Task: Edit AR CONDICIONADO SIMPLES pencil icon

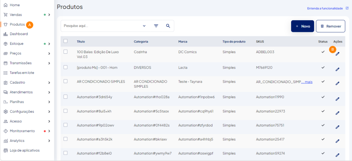Action: (x=337, y=83)
